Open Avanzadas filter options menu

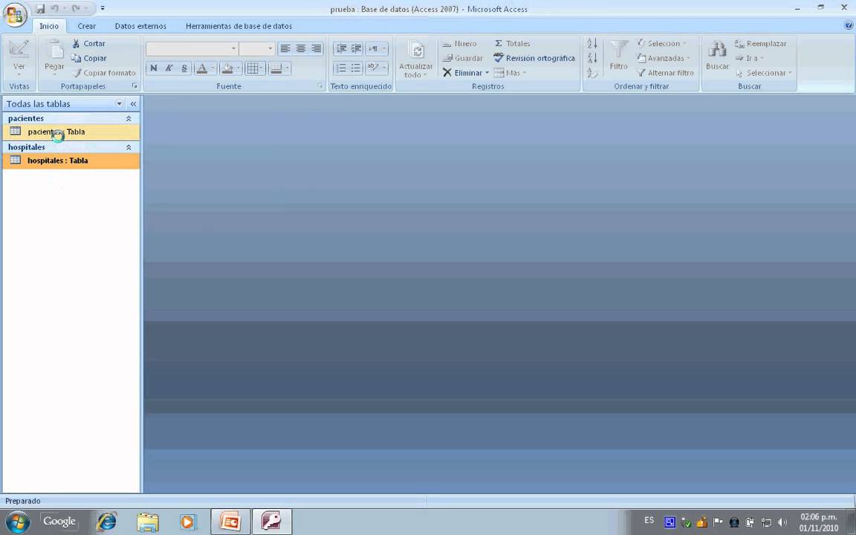point(664,58)
